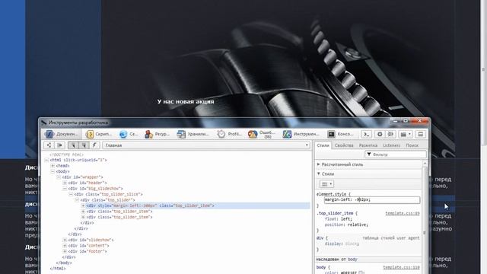Image resolution: width=487 pixels, height=274 pixels.
Task: Collapse the top_slider_slice div node
Action: coord(71,195)
